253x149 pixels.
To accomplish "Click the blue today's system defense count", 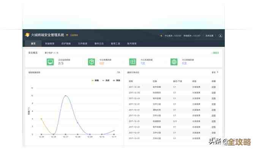I will pos(143,63).
